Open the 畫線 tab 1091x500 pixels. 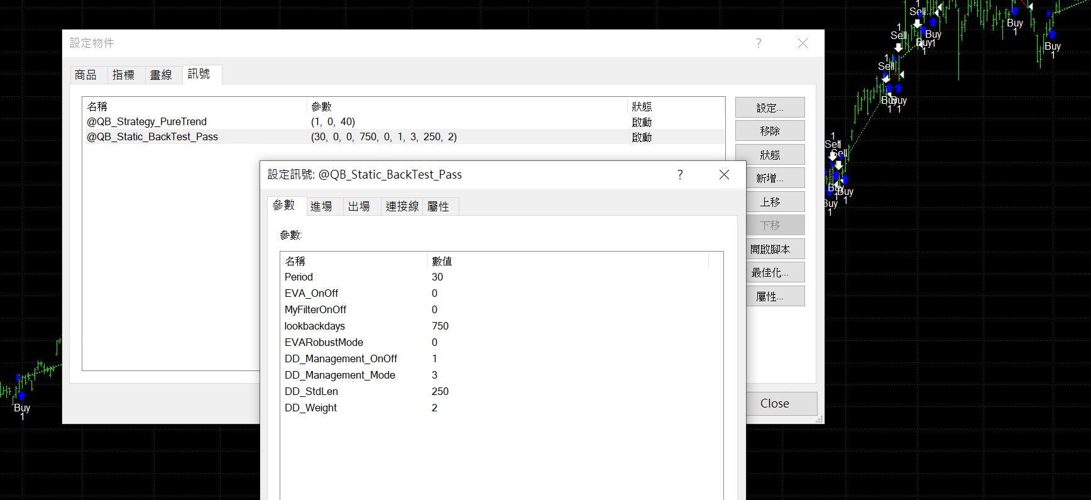pos(162,75)
